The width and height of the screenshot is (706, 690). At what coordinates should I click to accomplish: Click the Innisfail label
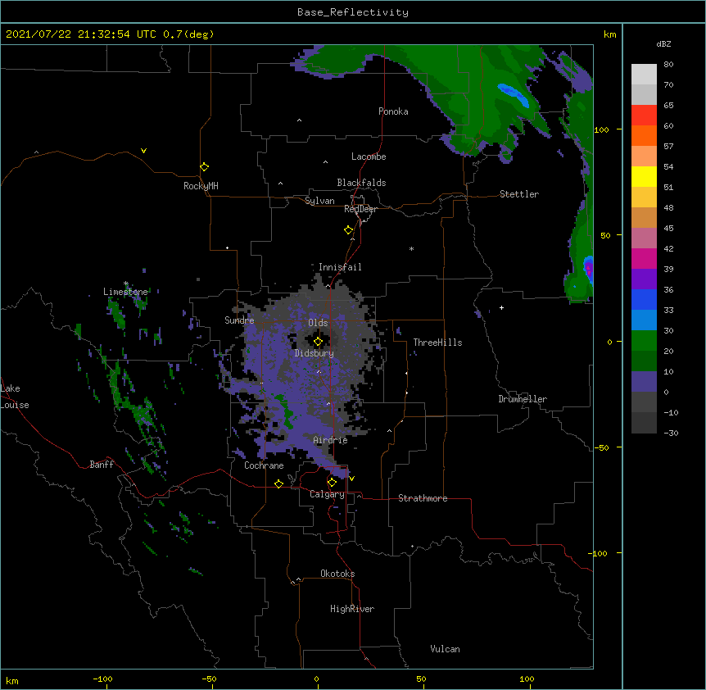(340, 267)
